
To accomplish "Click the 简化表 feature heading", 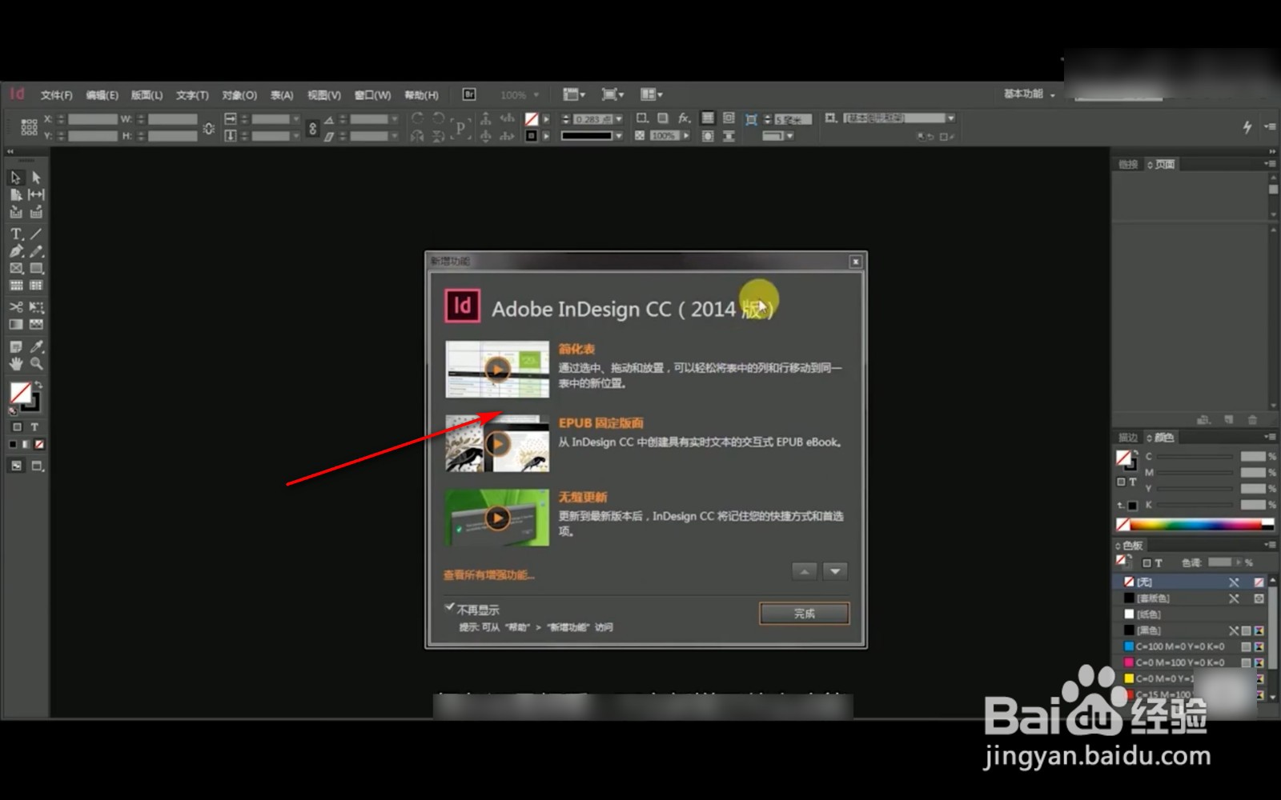I will click(576, 349).
